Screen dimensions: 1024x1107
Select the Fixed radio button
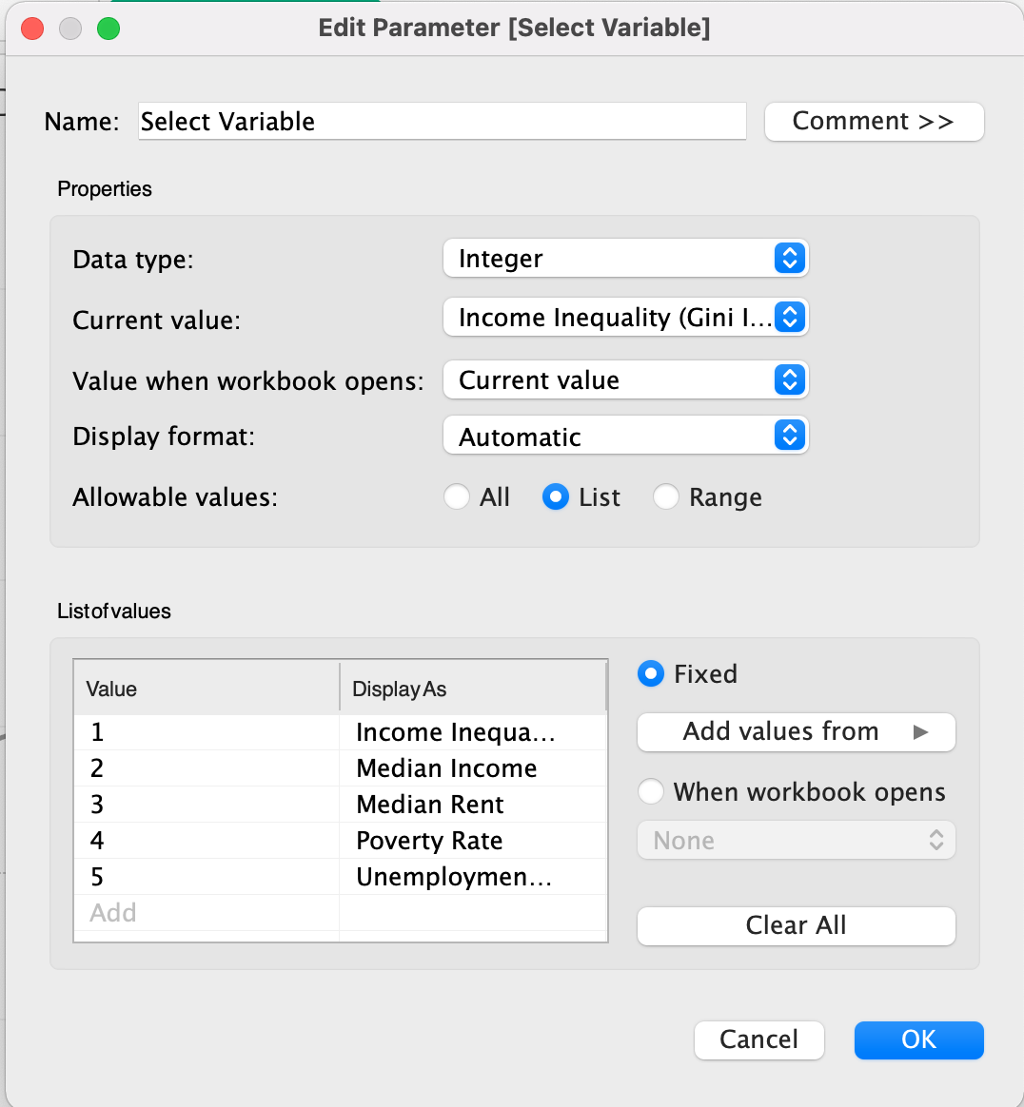click(x=651, y=673)
